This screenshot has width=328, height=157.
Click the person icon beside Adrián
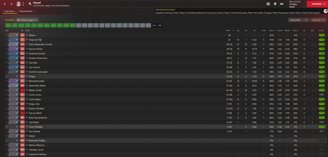point(27,136)
